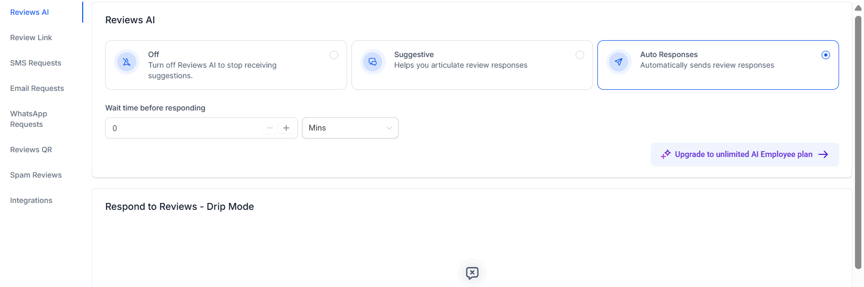Open the Integrations page link
This screenshot has width=864, height=287.
coord(31,200)
